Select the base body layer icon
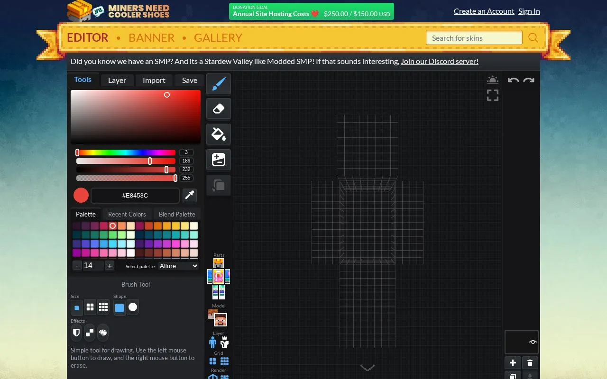 pos(213,342)
